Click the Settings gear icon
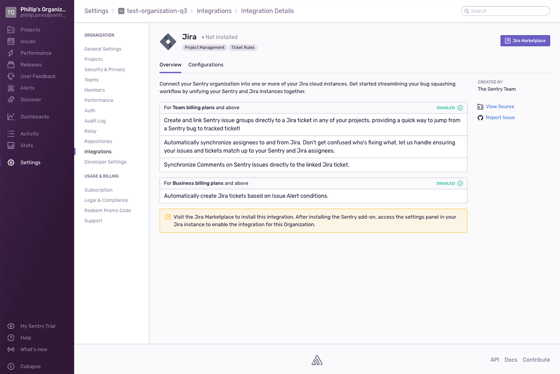 point(10,162)
